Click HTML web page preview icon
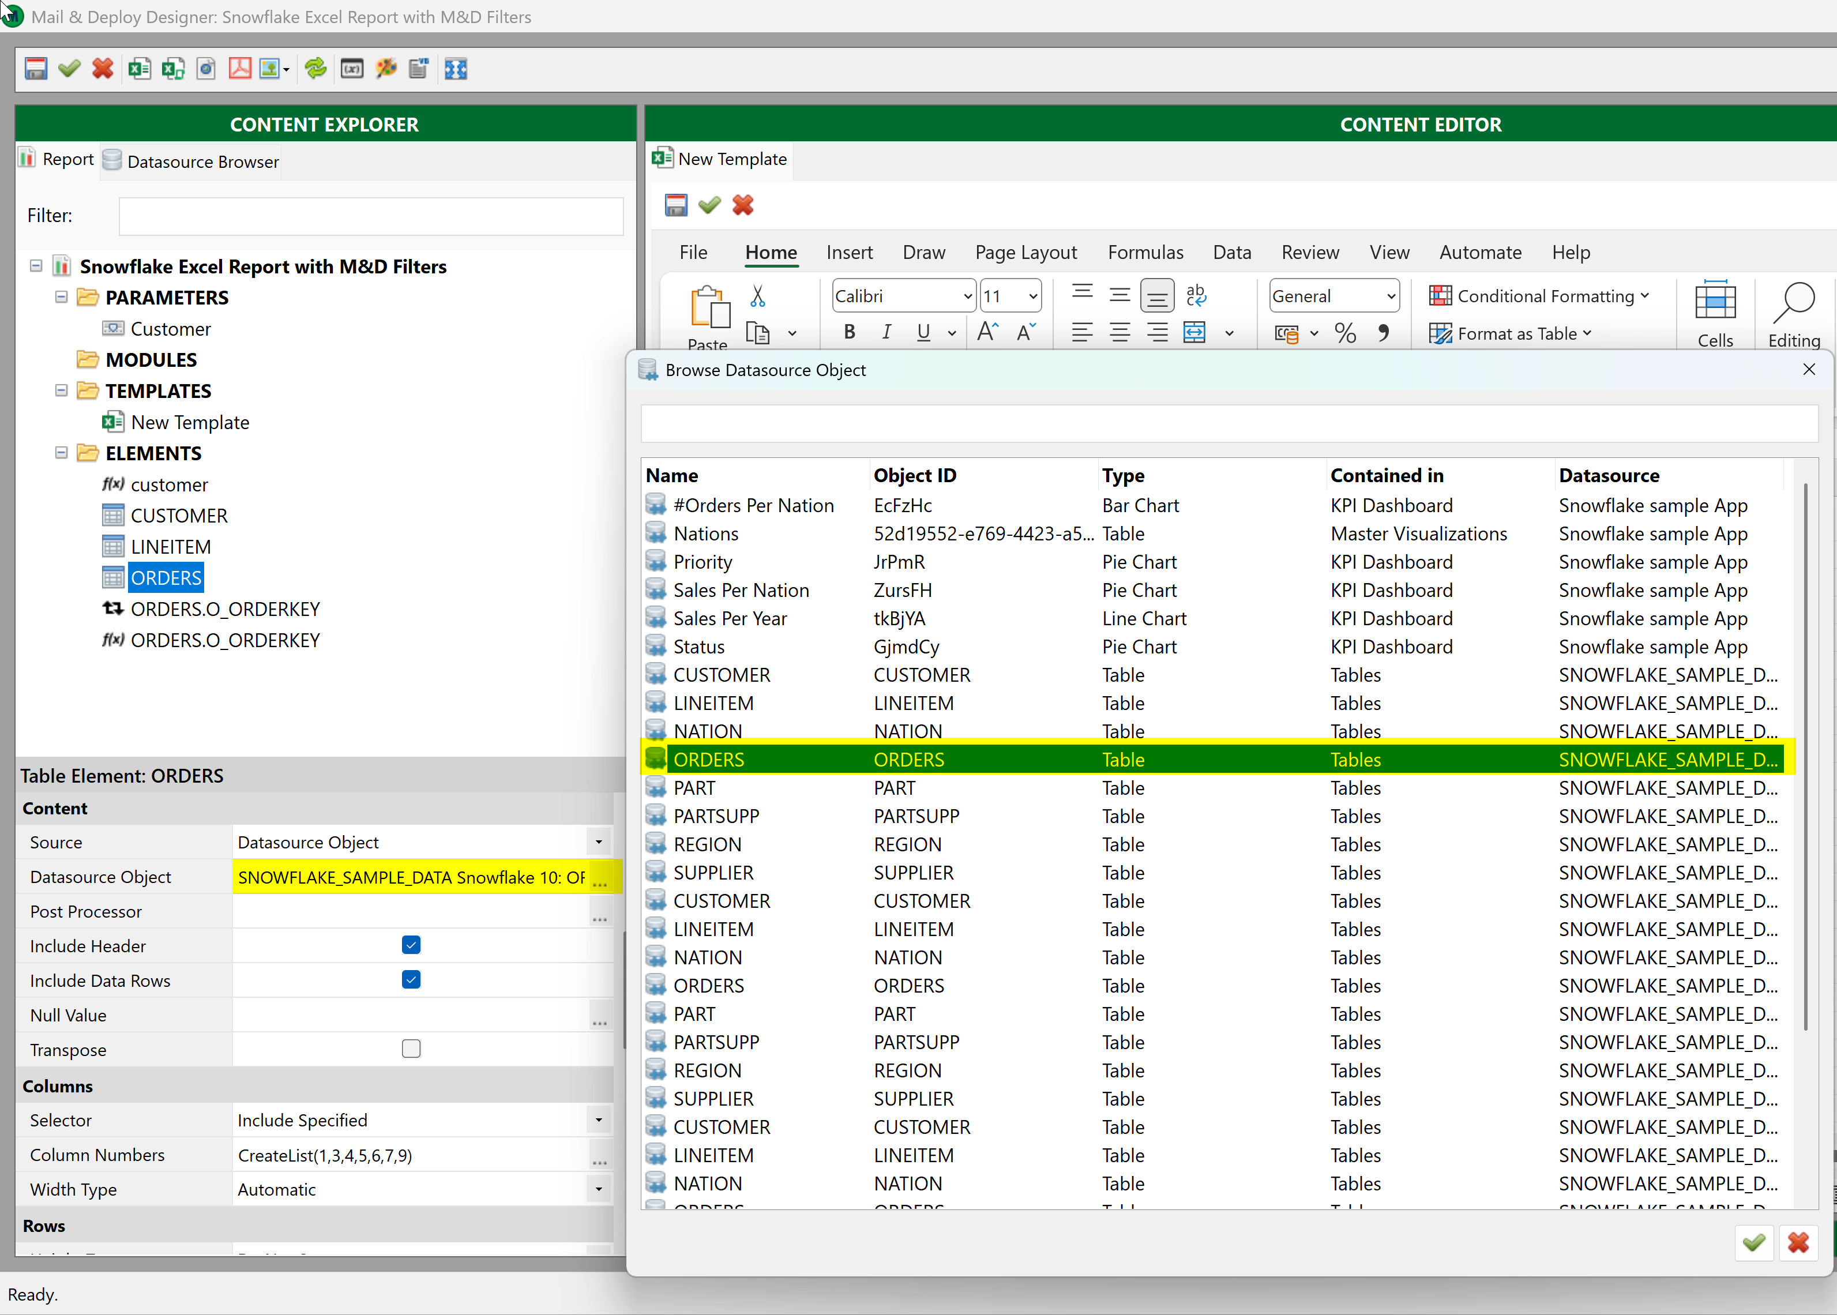Image resolution: width=1837 pixels, height=1315 pixels. [206, 69]
